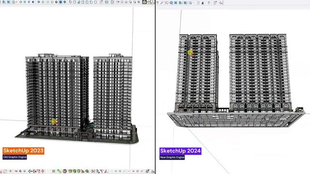Open the dropdown arrow beside circle icon, SketchUp 2024
This screenshot has width=310, height=174.
pos(193,3)
